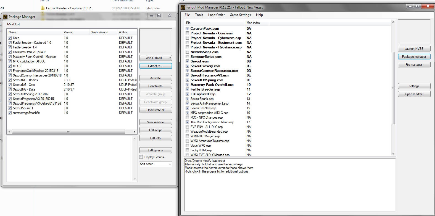The width and height of the screenshot is (435, 216).
Task: Click the Extract to... button
Action: click(x=156, y=66)
